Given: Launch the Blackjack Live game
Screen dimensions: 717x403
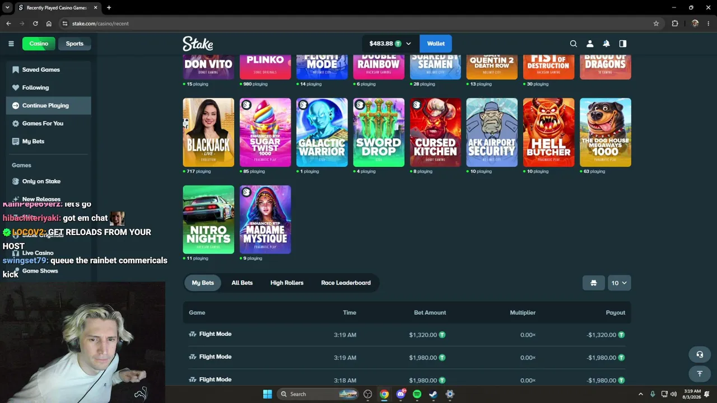Looking at the screenshot, I should tap(208, 133).
